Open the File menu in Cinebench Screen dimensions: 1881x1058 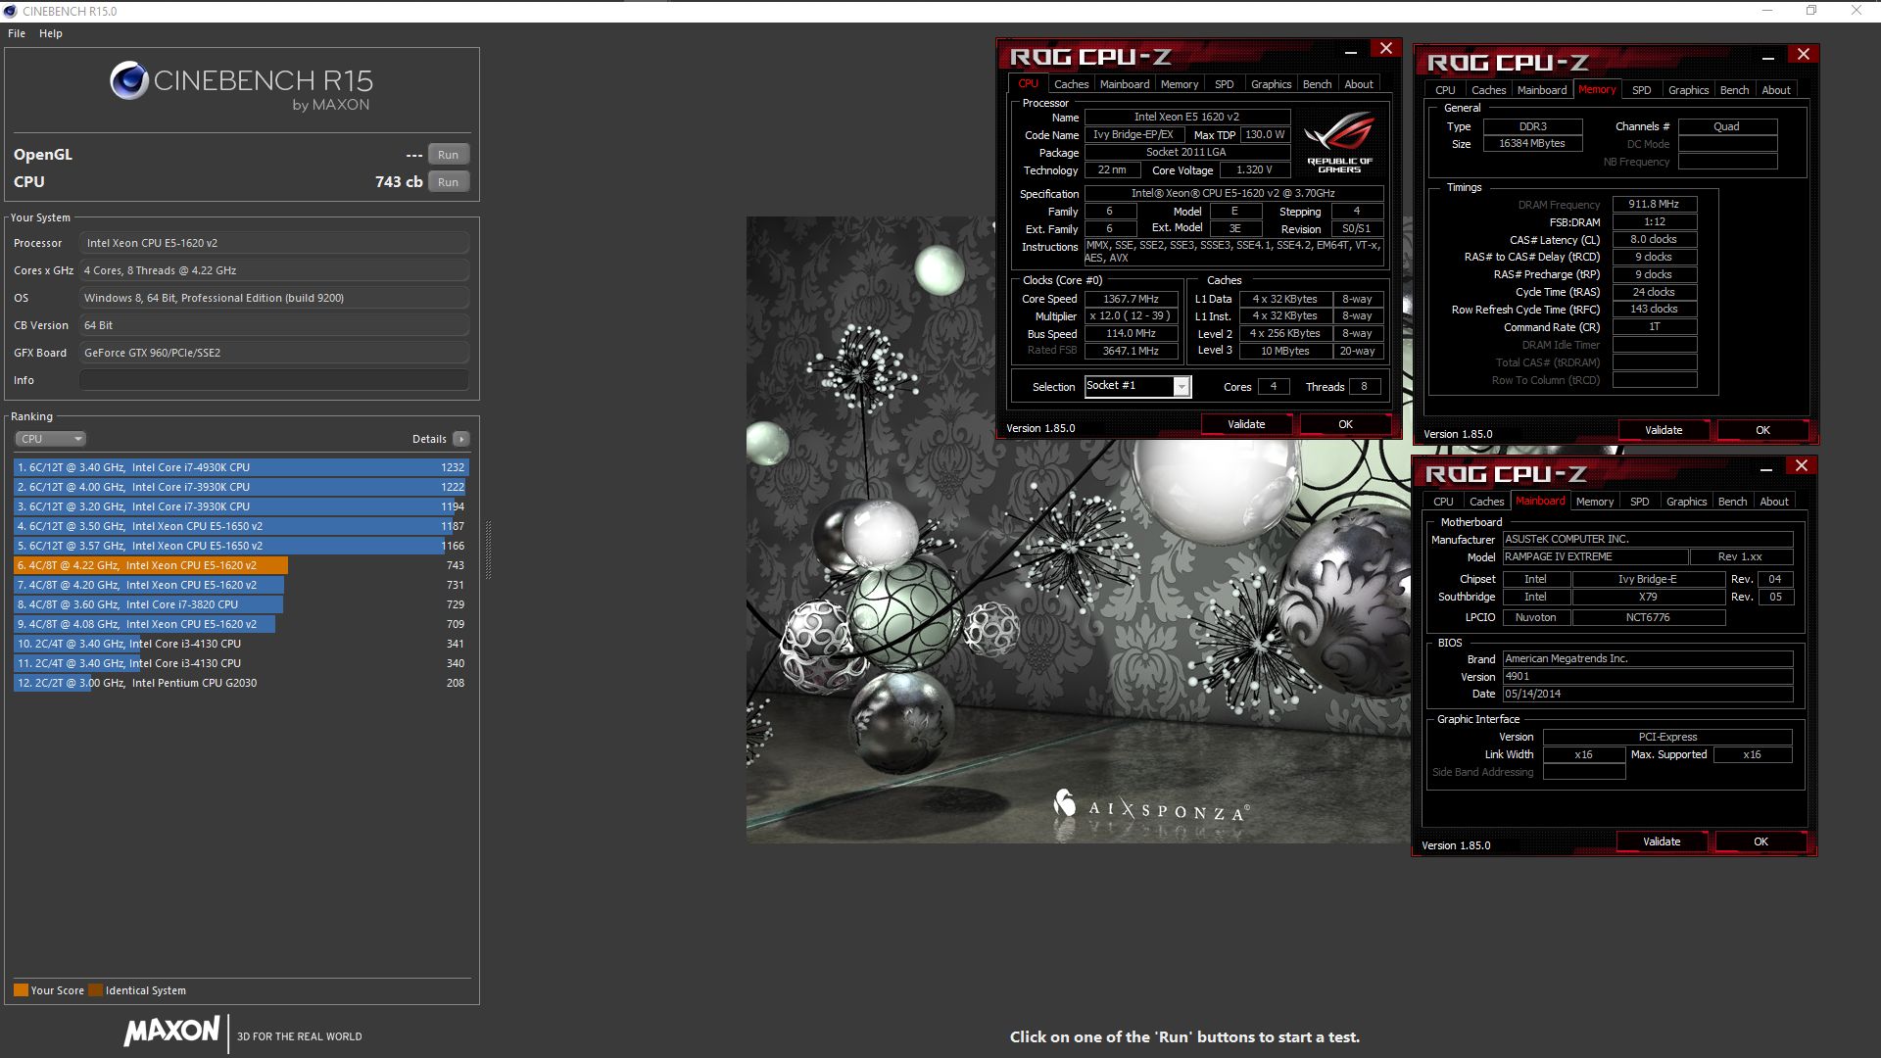click(17, 33)
